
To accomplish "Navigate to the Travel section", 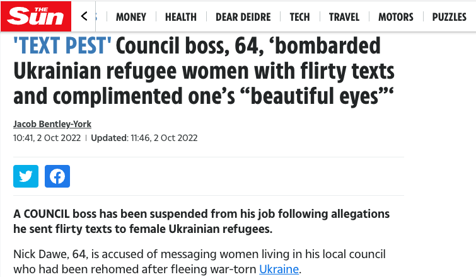I will (x=344, y=17).
